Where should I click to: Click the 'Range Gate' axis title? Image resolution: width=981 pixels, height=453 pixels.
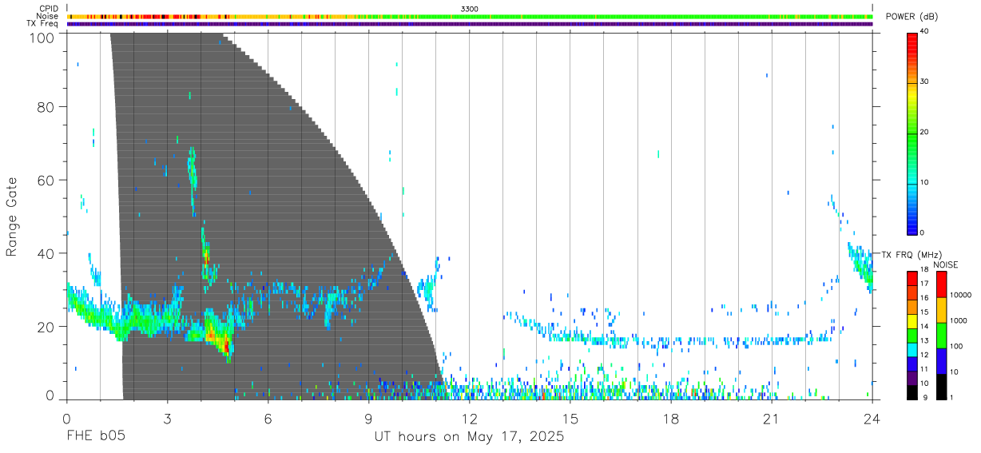point(12,217)
